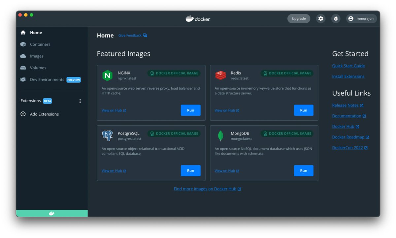Viewport: 396px width, 238px height.
Task: Click the plus icon beside Add Extensions
Action: pyautogui.click(x=23, y=114)
